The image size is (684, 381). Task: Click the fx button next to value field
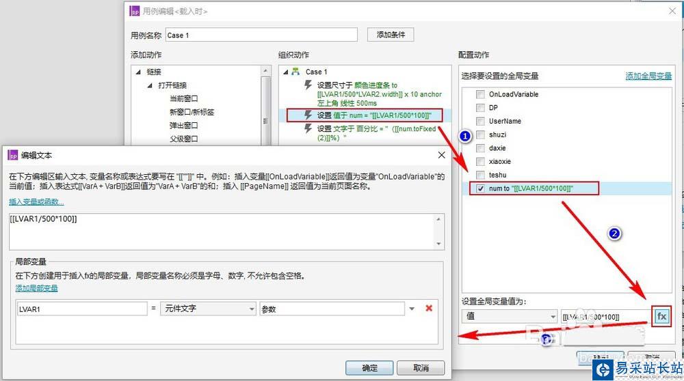pyautogui.click(x=661, y=316)
